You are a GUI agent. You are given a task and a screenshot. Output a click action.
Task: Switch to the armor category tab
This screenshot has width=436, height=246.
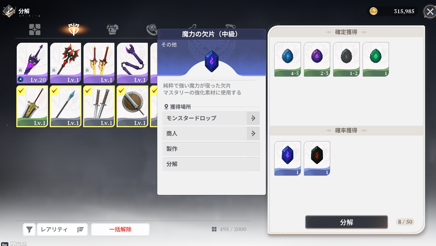(112, 30)
